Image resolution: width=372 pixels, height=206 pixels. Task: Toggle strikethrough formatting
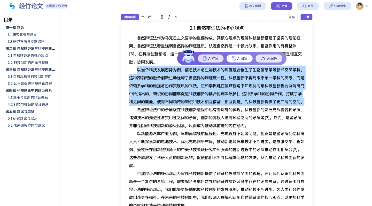(176, 17)
